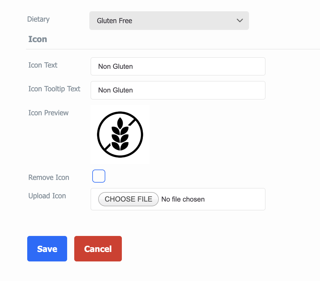Click the Icon Text label

click(x=43, y=65)
